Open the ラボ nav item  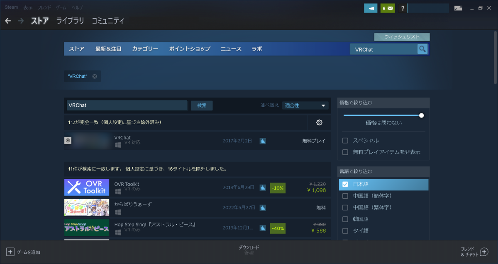[257, 49]
